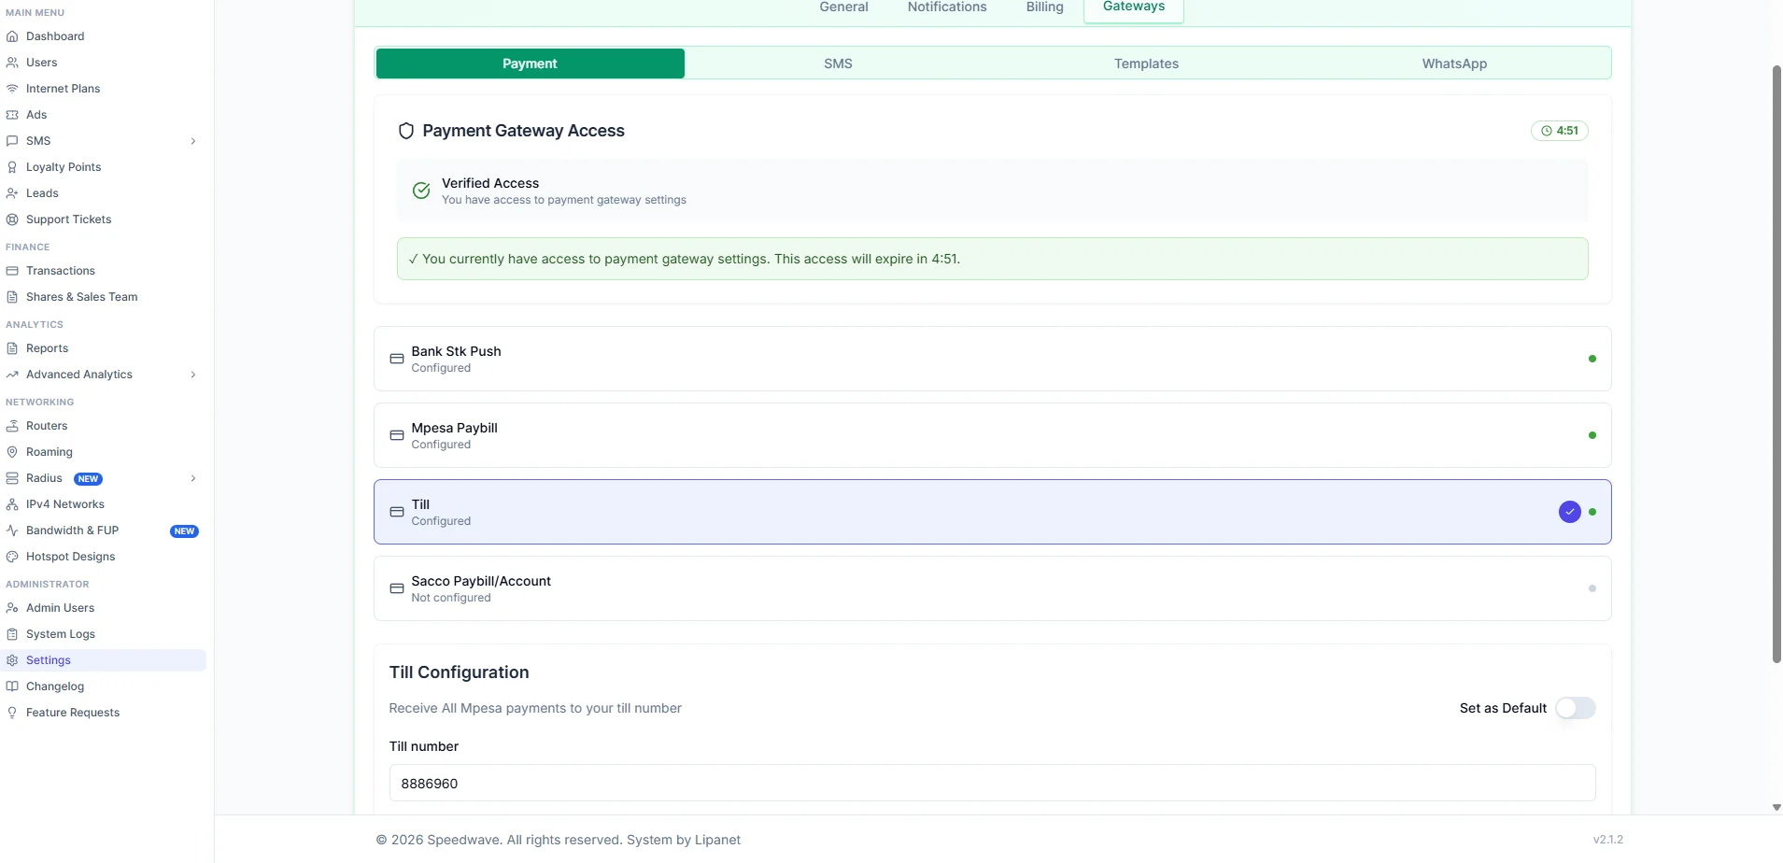Click the 4:51 access timer badge
The image size is (1783, 863).
click(x=1560, y=131)
